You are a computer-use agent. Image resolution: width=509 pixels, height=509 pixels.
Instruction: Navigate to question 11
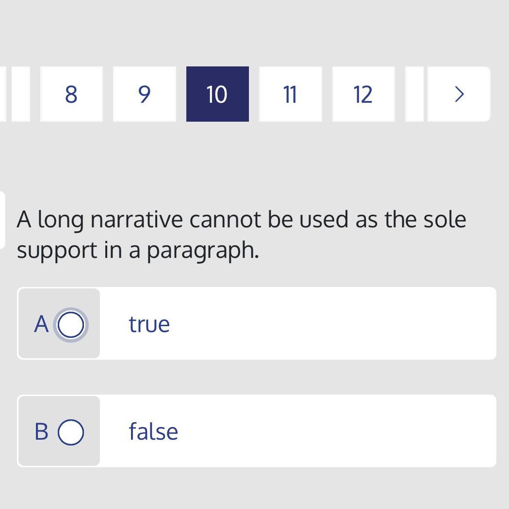pos(290,94)
